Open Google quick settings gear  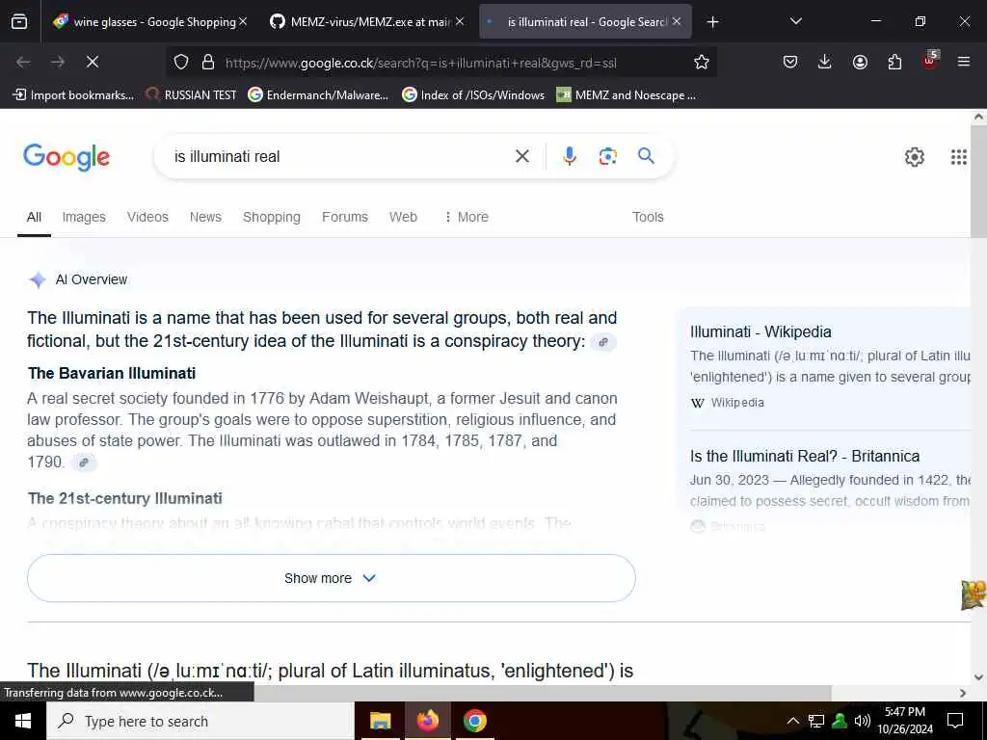(x=914, y=157)
